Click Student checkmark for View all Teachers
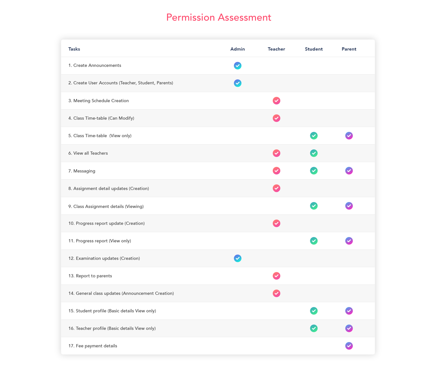This screenshot has height=376, width=438. pyautogui.click(x=314, y=153)
